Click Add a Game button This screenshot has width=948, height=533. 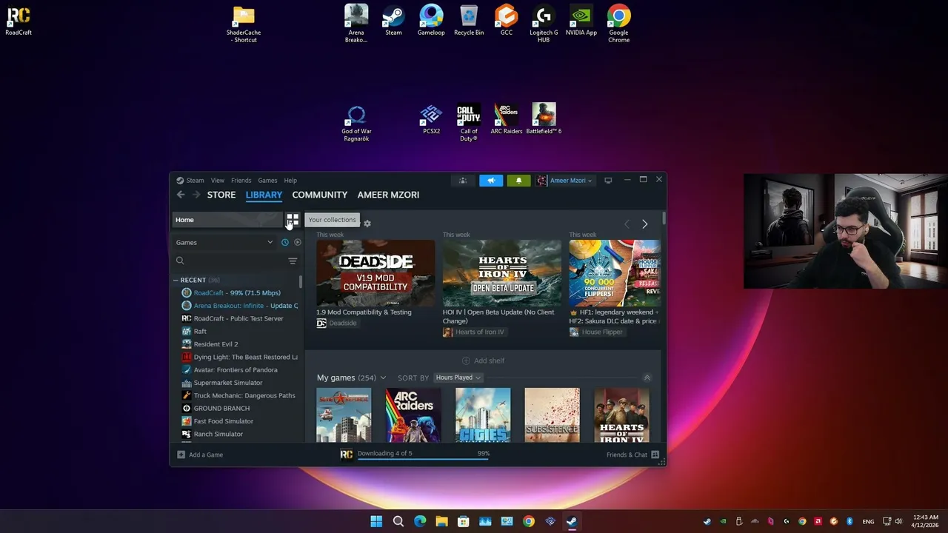[200, 455]
